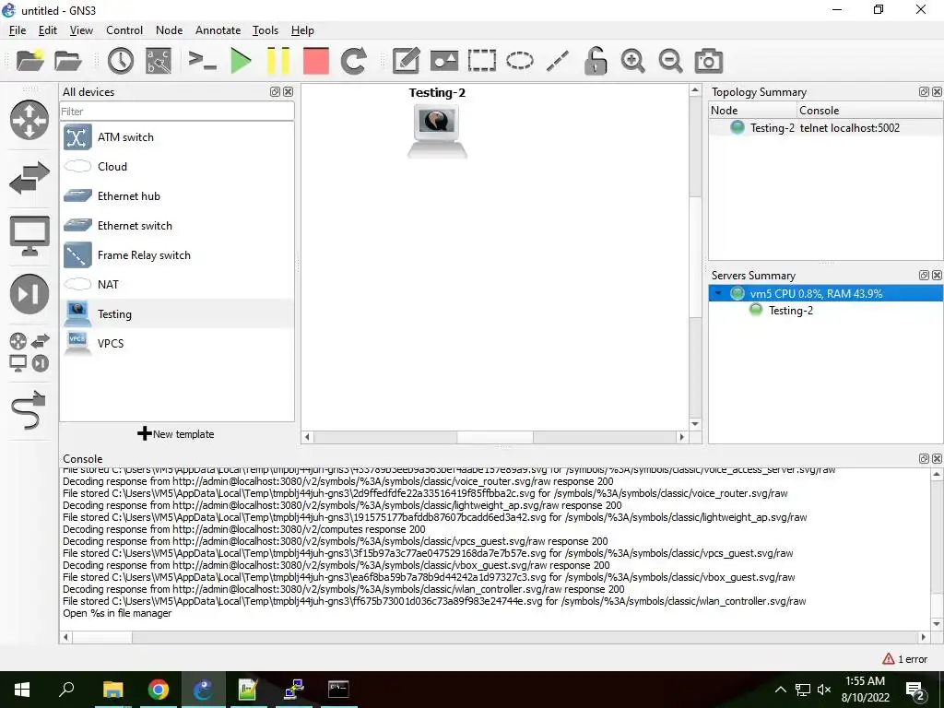Select VPCS in device list
This screenshot has width=944, height=708.
(177, 344)
